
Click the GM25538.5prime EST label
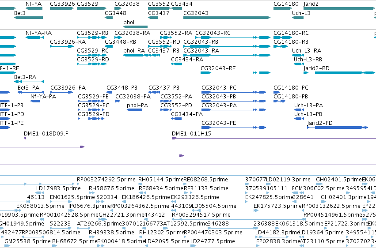[x=27, y=241]
